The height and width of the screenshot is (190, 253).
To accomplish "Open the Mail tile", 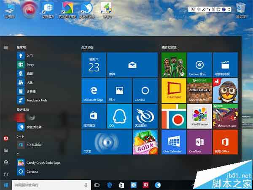I will click(132, 65).
